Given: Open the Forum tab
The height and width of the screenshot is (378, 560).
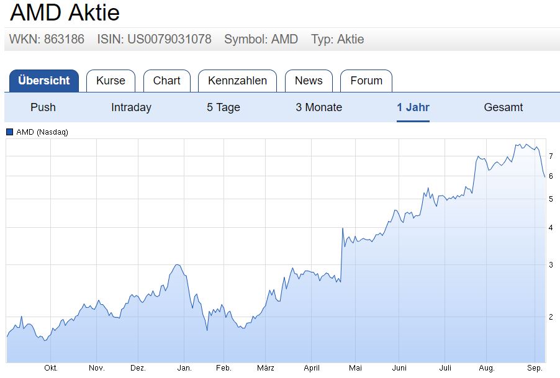Looking at the screenshot, I should click(366, 81).
